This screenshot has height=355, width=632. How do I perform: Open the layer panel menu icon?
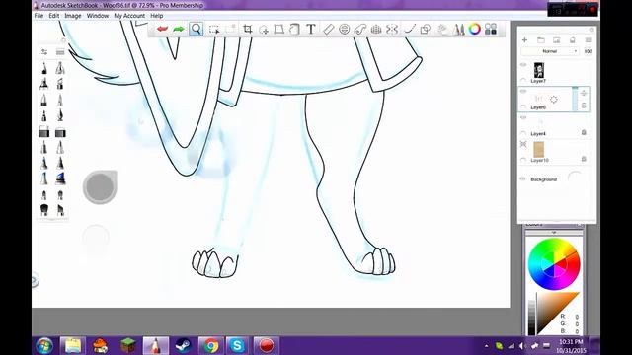coord(589,40)
